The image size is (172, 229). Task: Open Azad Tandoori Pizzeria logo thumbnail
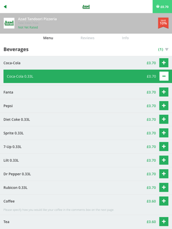(9, 23)
